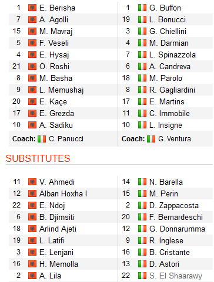
Task: Select substitute Alban Hoxha I
Action: [63, 193]
